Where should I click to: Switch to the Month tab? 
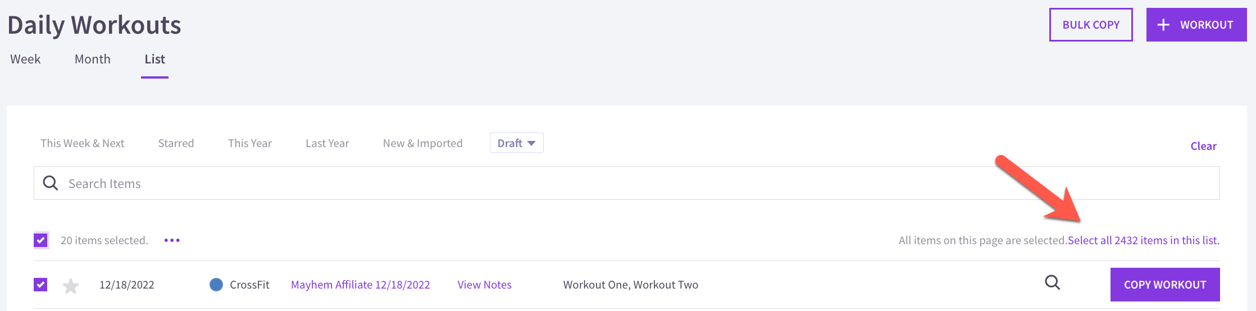(x=93, y=59)
